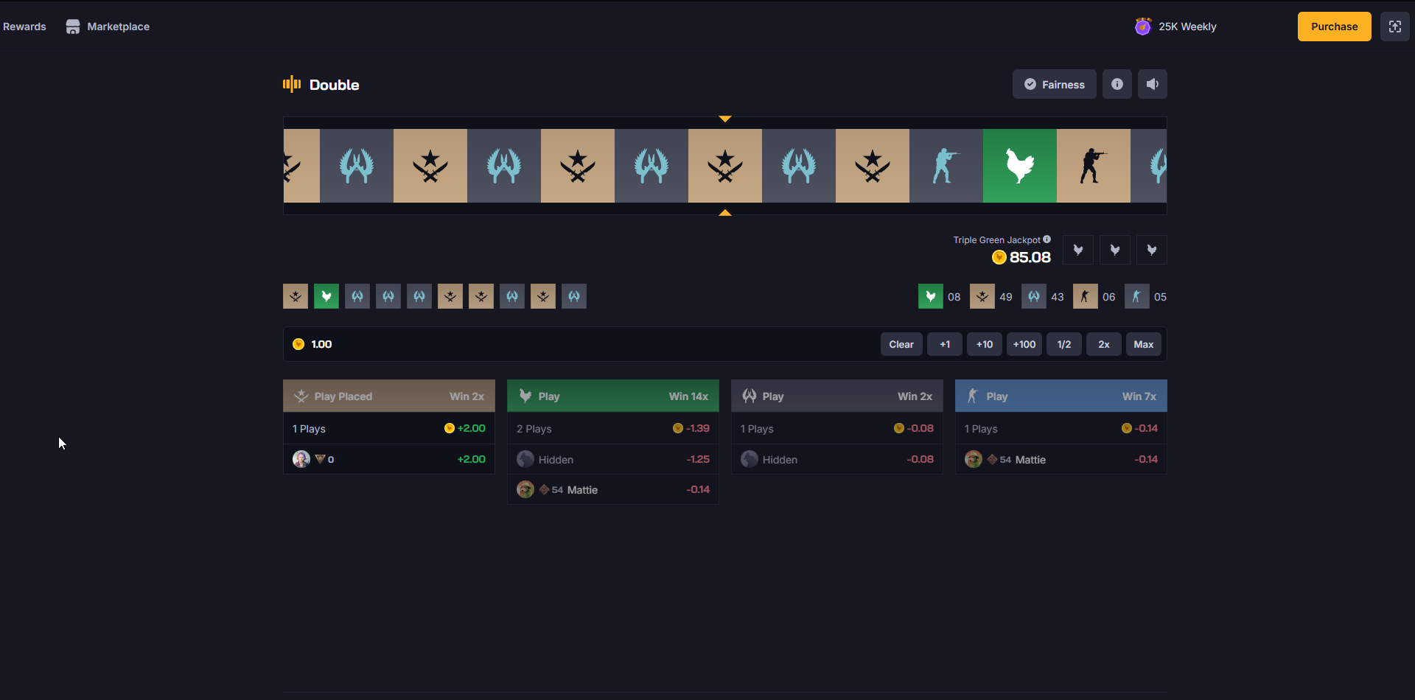Click the orange Double game logo icon
Image resolution: width=1415 pixels, height=700 pixels.
(292, 84)
